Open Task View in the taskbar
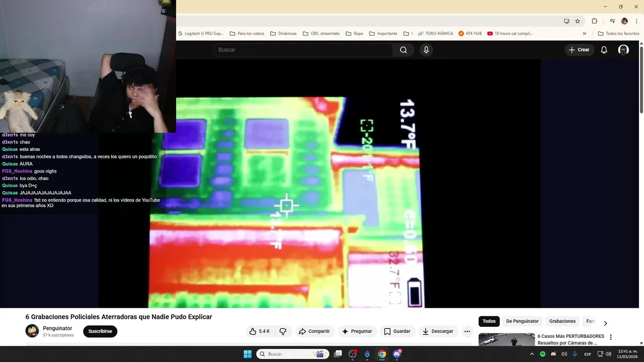The image size is (644, 362). tap(338, 354)
